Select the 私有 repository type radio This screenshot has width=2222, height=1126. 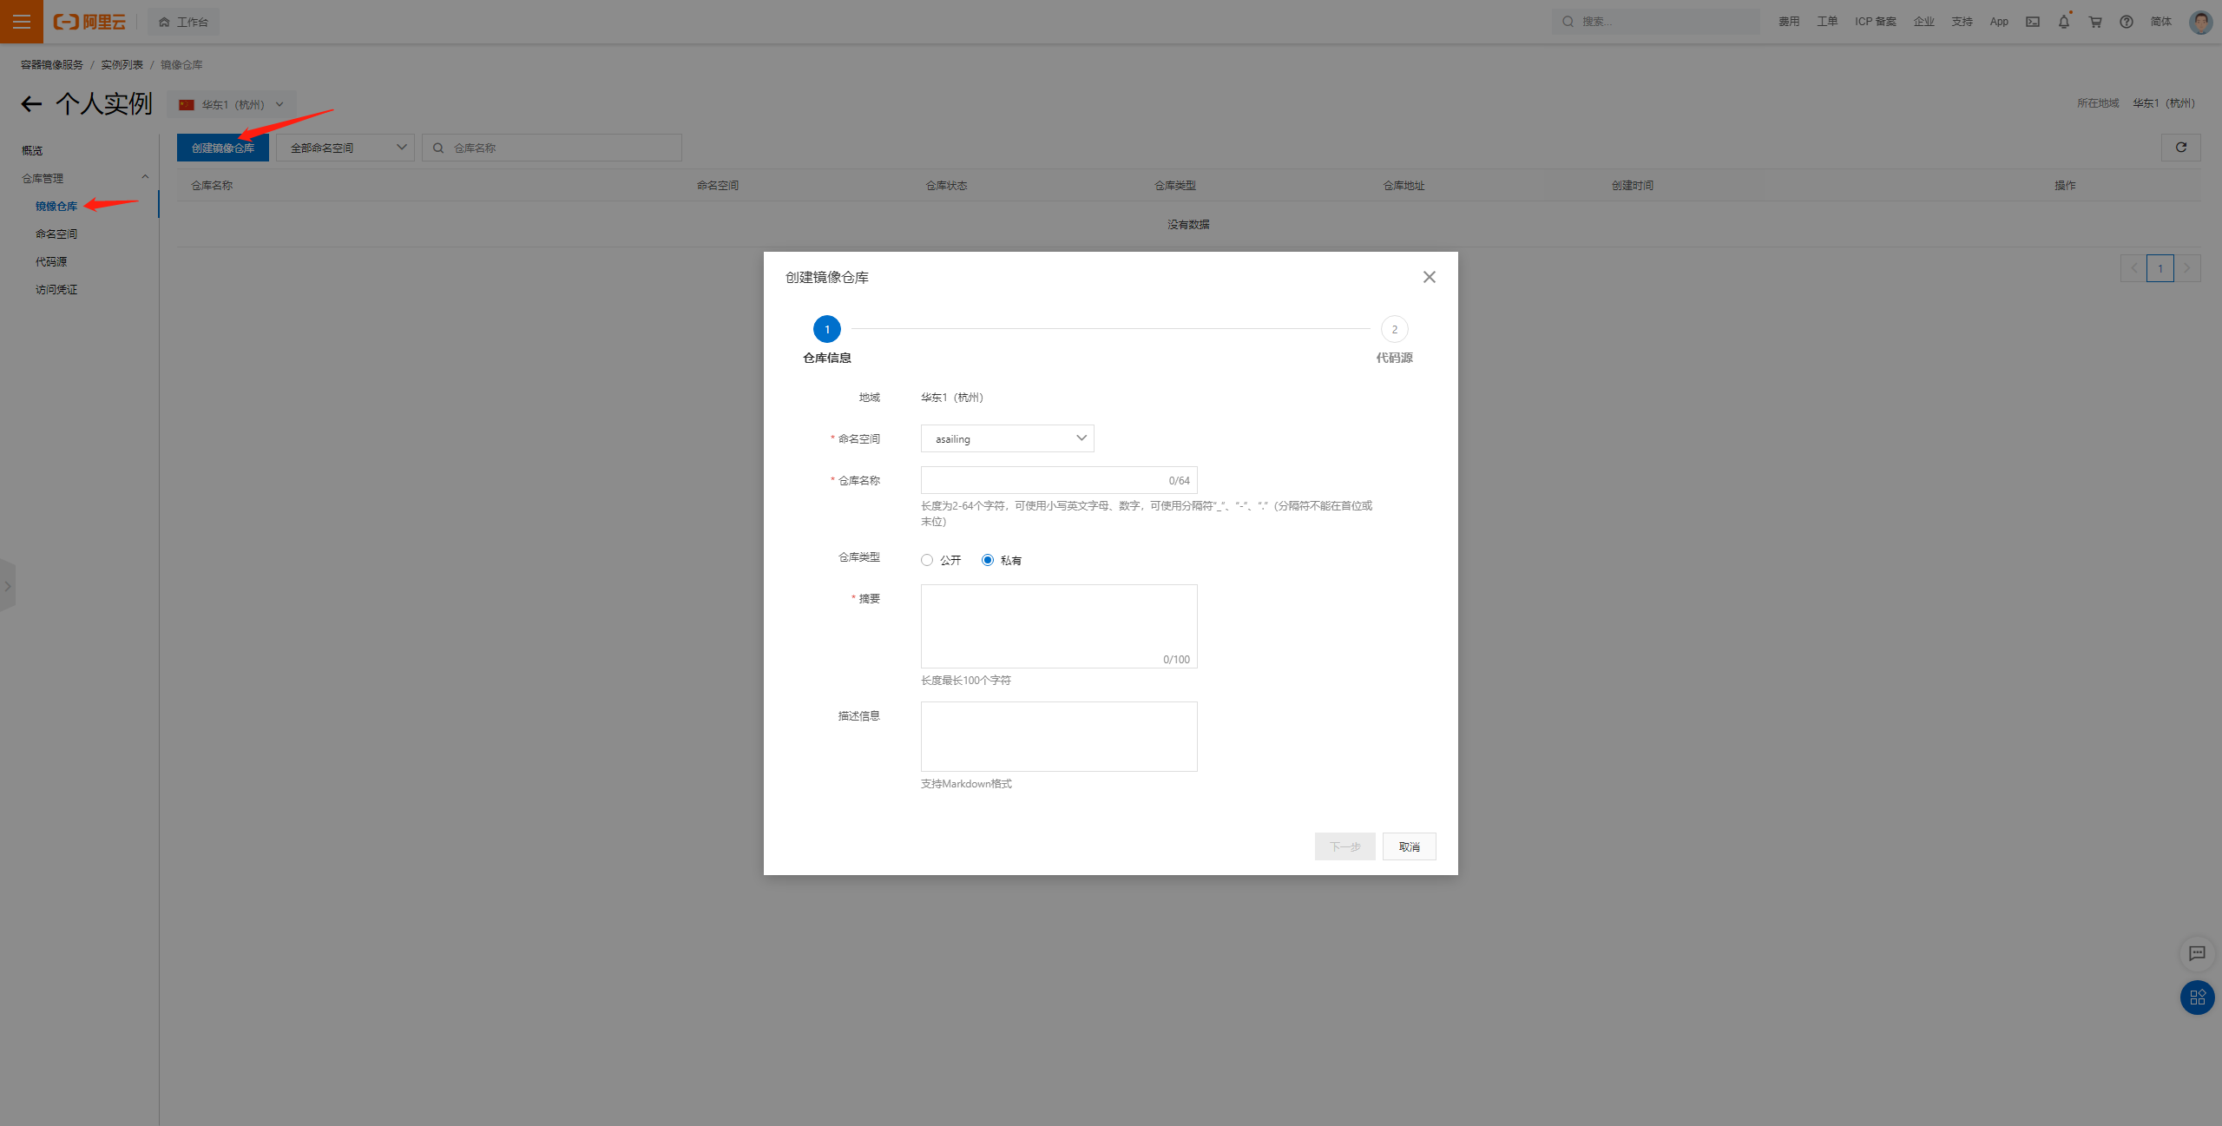[988, 560]
